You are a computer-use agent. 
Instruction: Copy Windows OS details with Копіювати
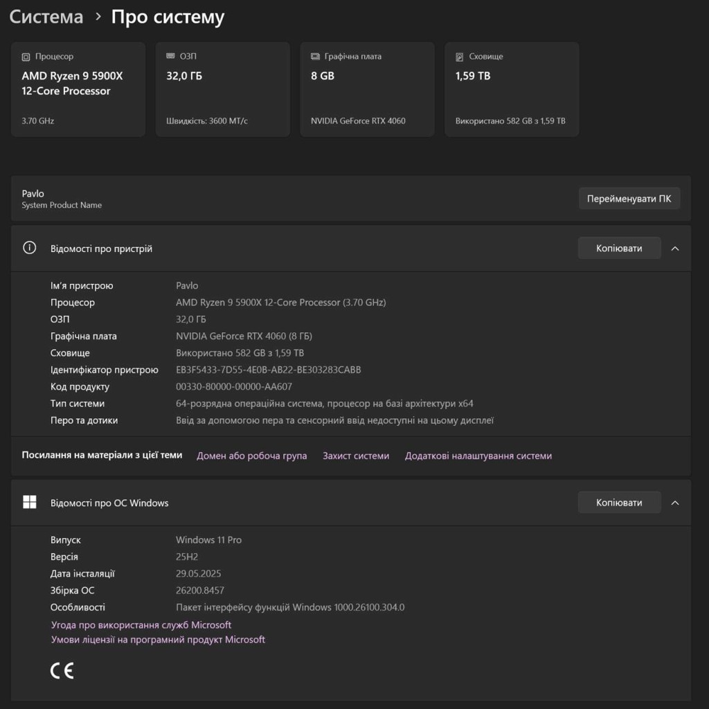pyautogui.click(x=619, y=503)
